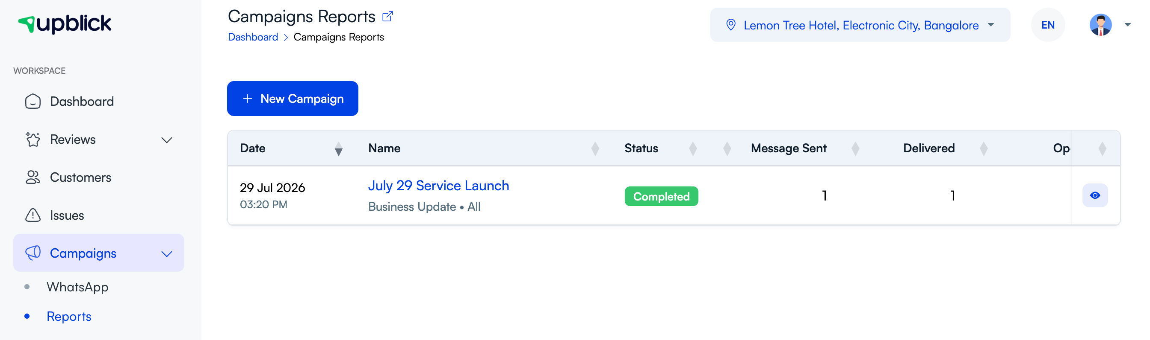The height and width of the screenshot is (340, 1150).
Task: Select WhatsApp under Campaigns
Action: pos(78,287)
